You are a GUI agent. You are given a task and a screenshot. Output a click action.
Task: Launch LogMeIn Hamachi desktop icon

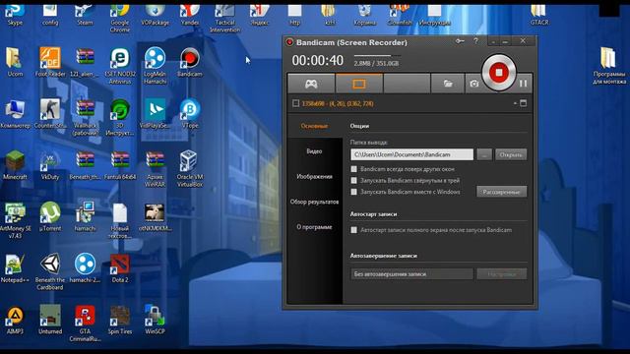[x=155, y=66]
